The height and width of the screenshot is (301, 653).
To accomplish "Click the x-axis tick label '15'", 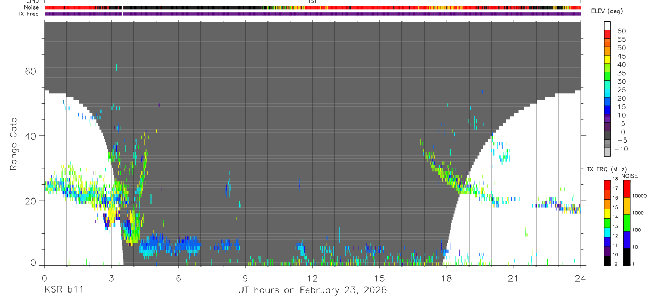I will [x=379, y=278].
